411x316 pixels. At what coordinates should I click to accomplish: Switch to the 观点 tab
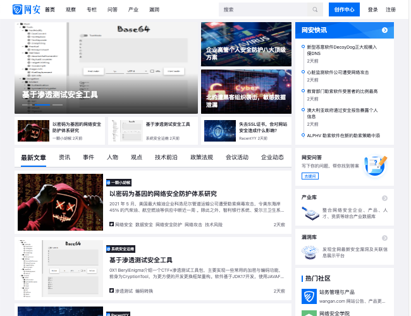pos(137,157)
